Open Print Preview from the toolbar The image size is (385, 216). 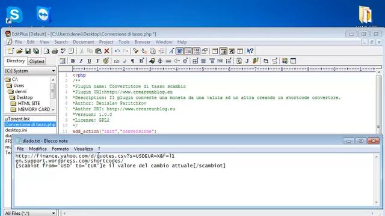click(x=46, y=51)
